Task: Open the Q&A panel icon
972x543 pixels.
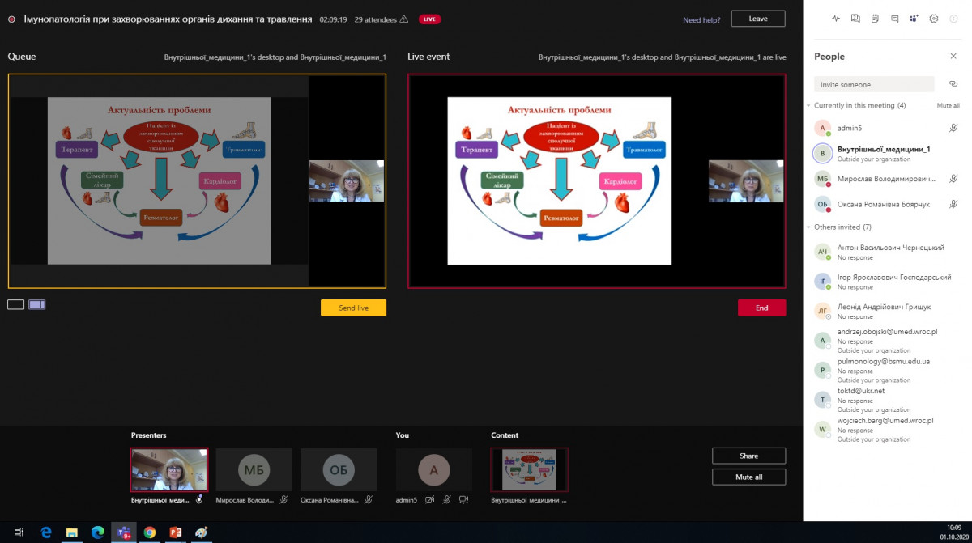Action: (x=855, y=19)
